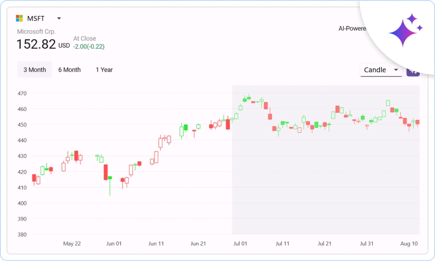Click the -2.00(-0.22) change value
Screen dimensions: 435x261
pos(89,47)
